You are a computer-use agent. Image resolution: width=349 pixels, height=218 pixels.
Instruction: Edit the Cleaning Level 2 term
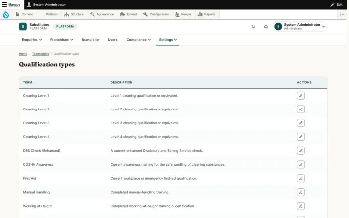coord(301,109)
